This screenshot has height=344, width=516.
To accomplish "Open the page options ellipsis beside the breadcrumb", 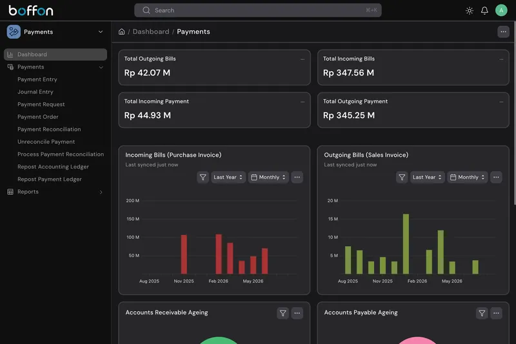I will coord(503,32).
